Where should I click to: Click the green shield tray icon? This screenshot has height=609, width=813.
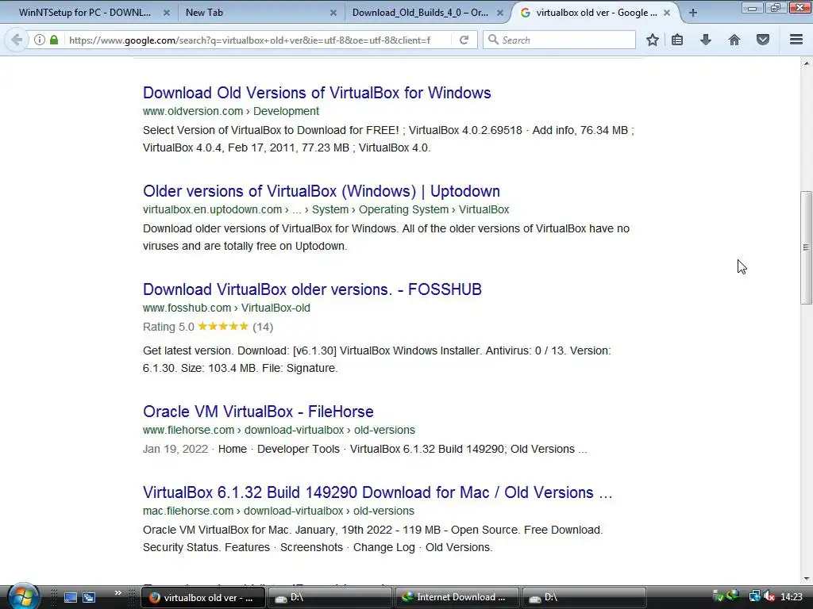718,596
